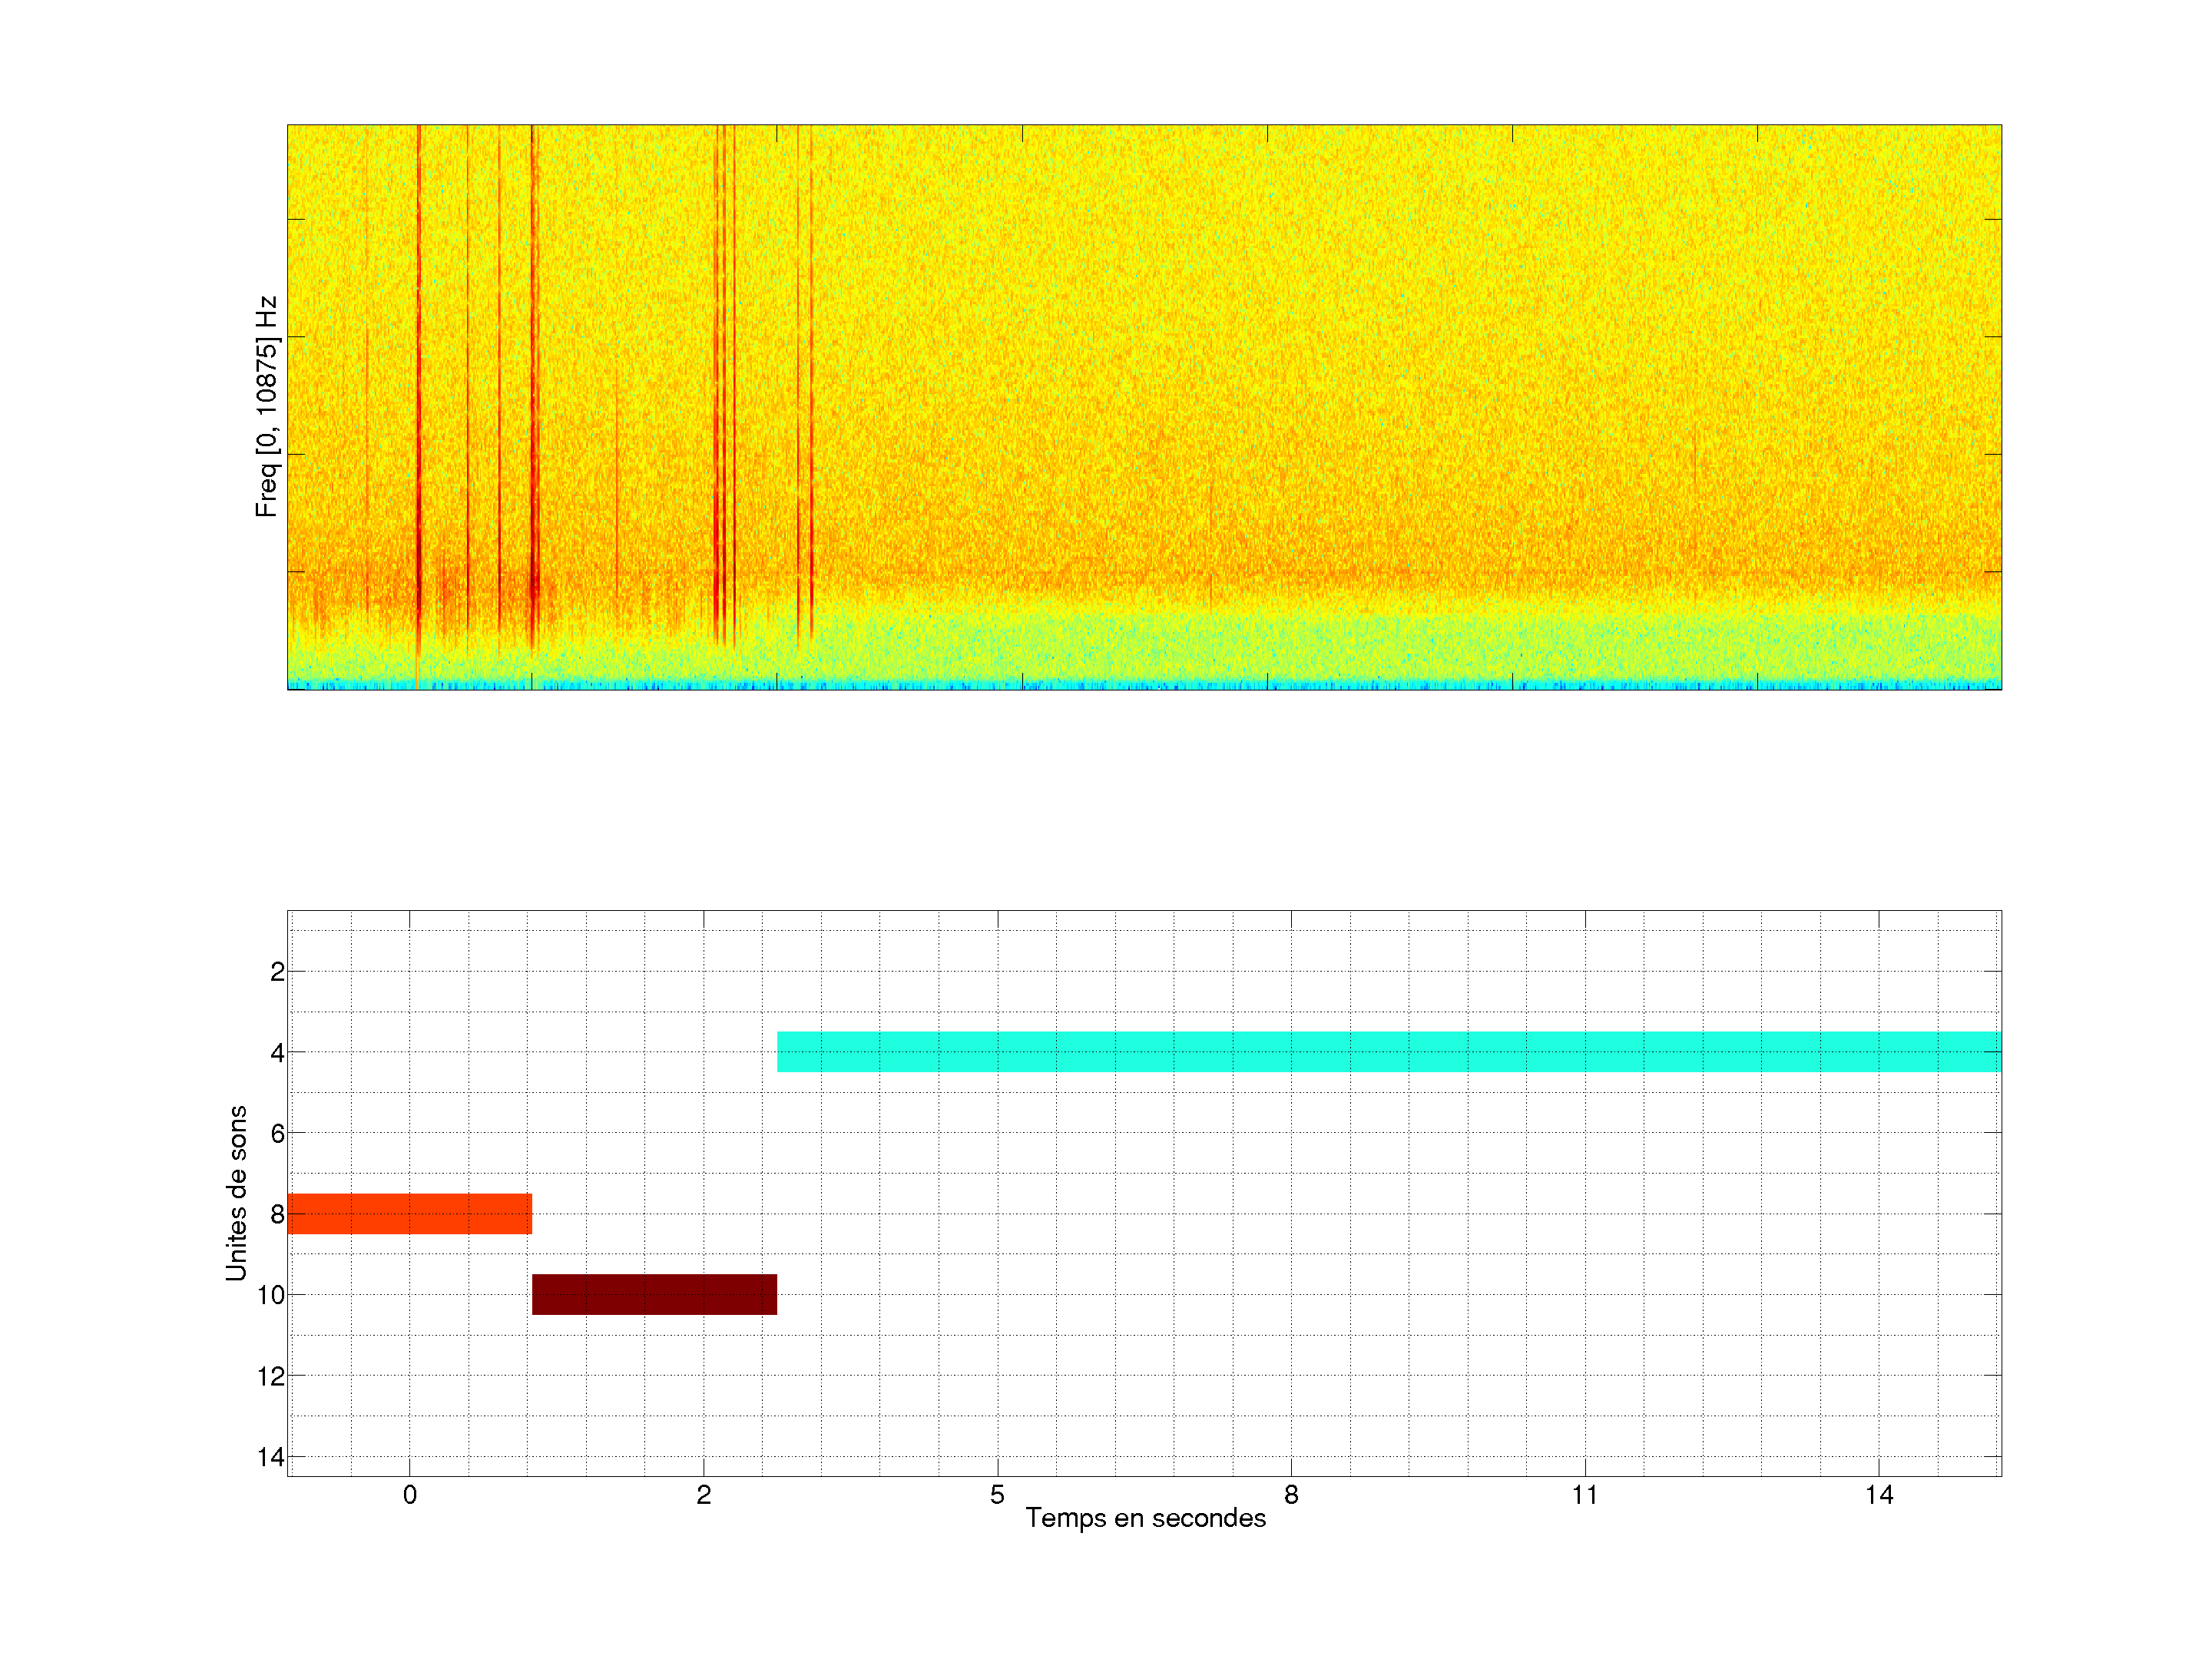Click y-axis tick label 2 of units plot
Screen dimensions: 2212x1659
click(x=277, y=972)
